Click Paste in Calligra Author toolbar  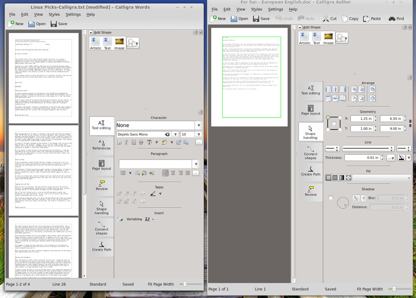coord(372,18)
